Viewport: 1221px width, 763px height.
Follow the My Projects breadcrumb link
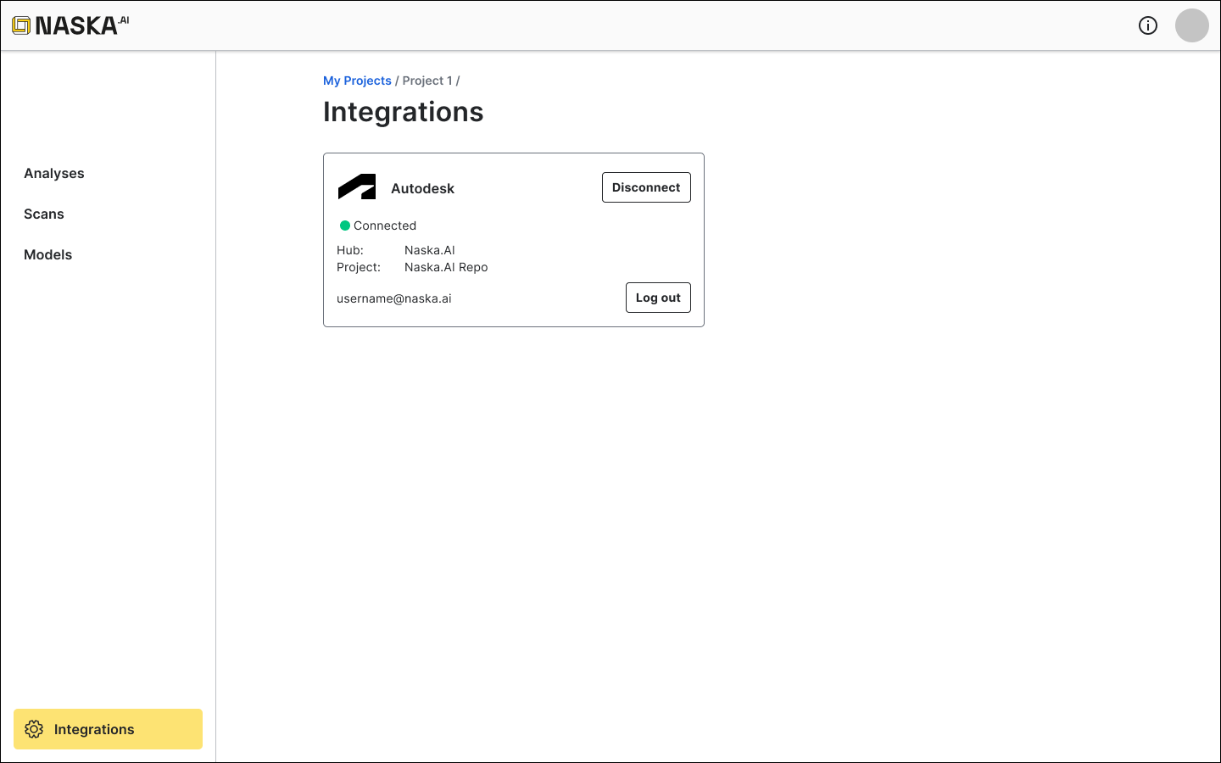pyautogui.click(x=357, y=81)
